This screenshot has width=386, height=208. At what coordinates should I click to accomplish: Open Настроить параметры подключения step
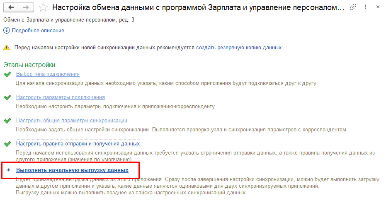[x=60, y=97]
